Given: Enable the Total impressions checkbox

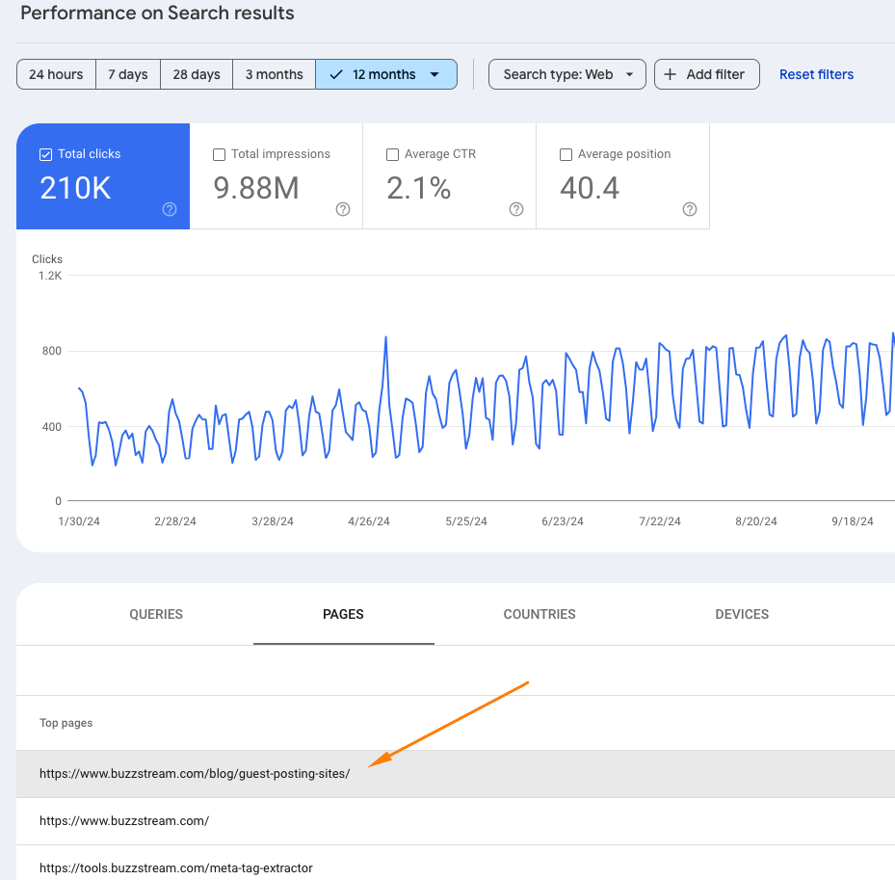Looking at the screenshot, I should coord(219,153).
